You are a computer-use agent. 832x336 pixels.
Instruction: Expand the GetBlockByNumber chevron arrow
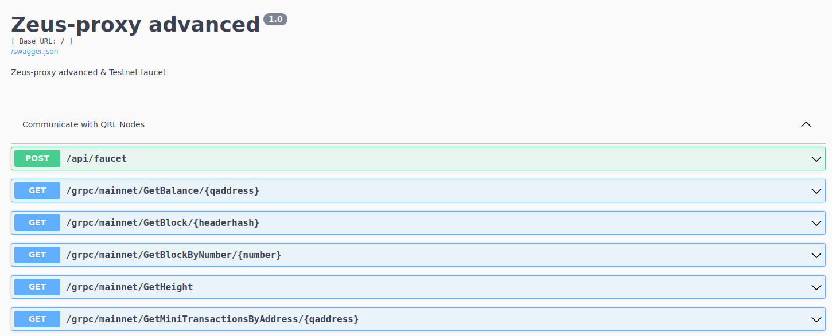tap(817, 255)
